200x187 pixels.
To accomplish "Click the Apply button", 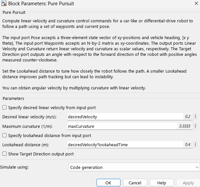I will [x=188, y=183].
